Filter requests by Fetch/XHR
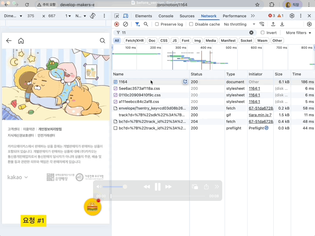 pyautogui.click(x=135, y=40)
